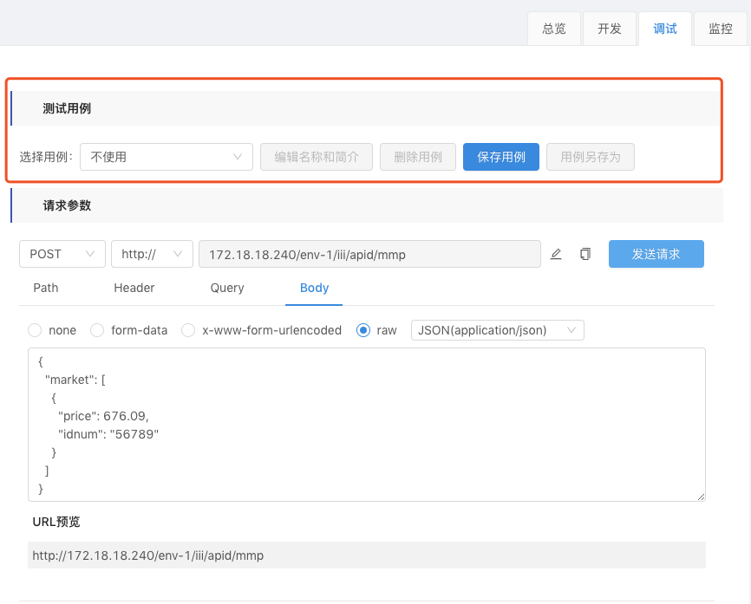Viewport: 751px width, 604px height.
Task: Select the Path parameters tab
Action: [x=46, y=288]
